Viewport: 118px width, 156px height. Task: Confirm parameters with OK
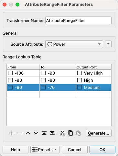point(102,150)
